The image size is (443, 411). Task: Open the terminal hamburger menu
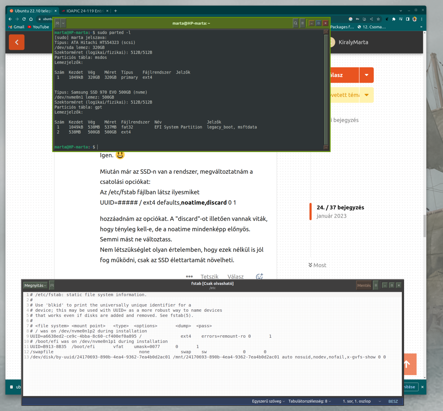click(x=302, y=23)
